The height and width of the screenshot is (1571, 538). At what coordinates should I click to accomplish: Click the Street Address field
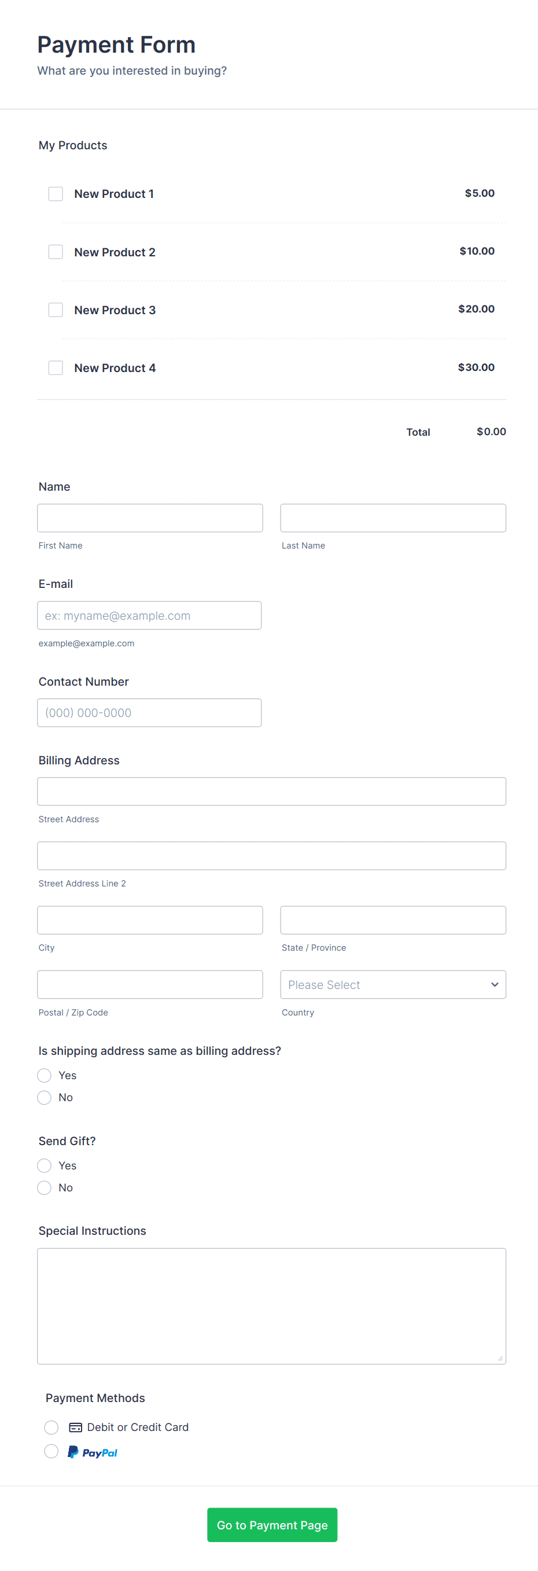[271, 791]
